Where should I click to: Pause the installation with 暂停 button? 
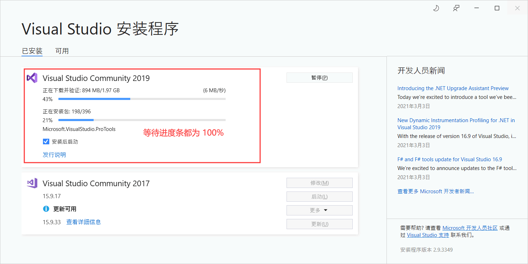[x=319, y=77]
